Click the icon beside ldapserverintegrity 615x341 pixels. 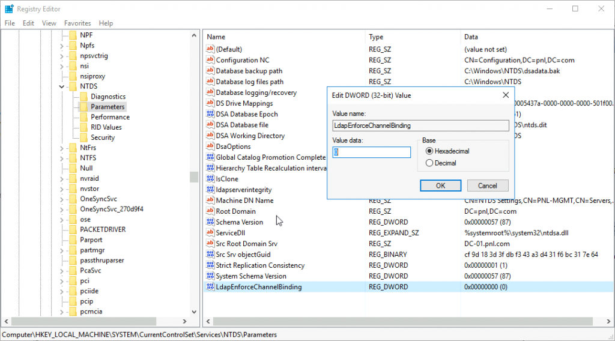click(210, 190)
